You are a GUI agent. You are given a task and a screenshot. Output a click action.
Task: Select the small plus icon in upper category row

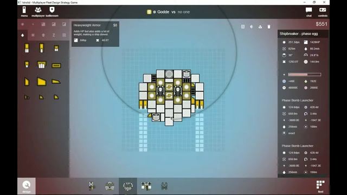[x=33, y=24]
